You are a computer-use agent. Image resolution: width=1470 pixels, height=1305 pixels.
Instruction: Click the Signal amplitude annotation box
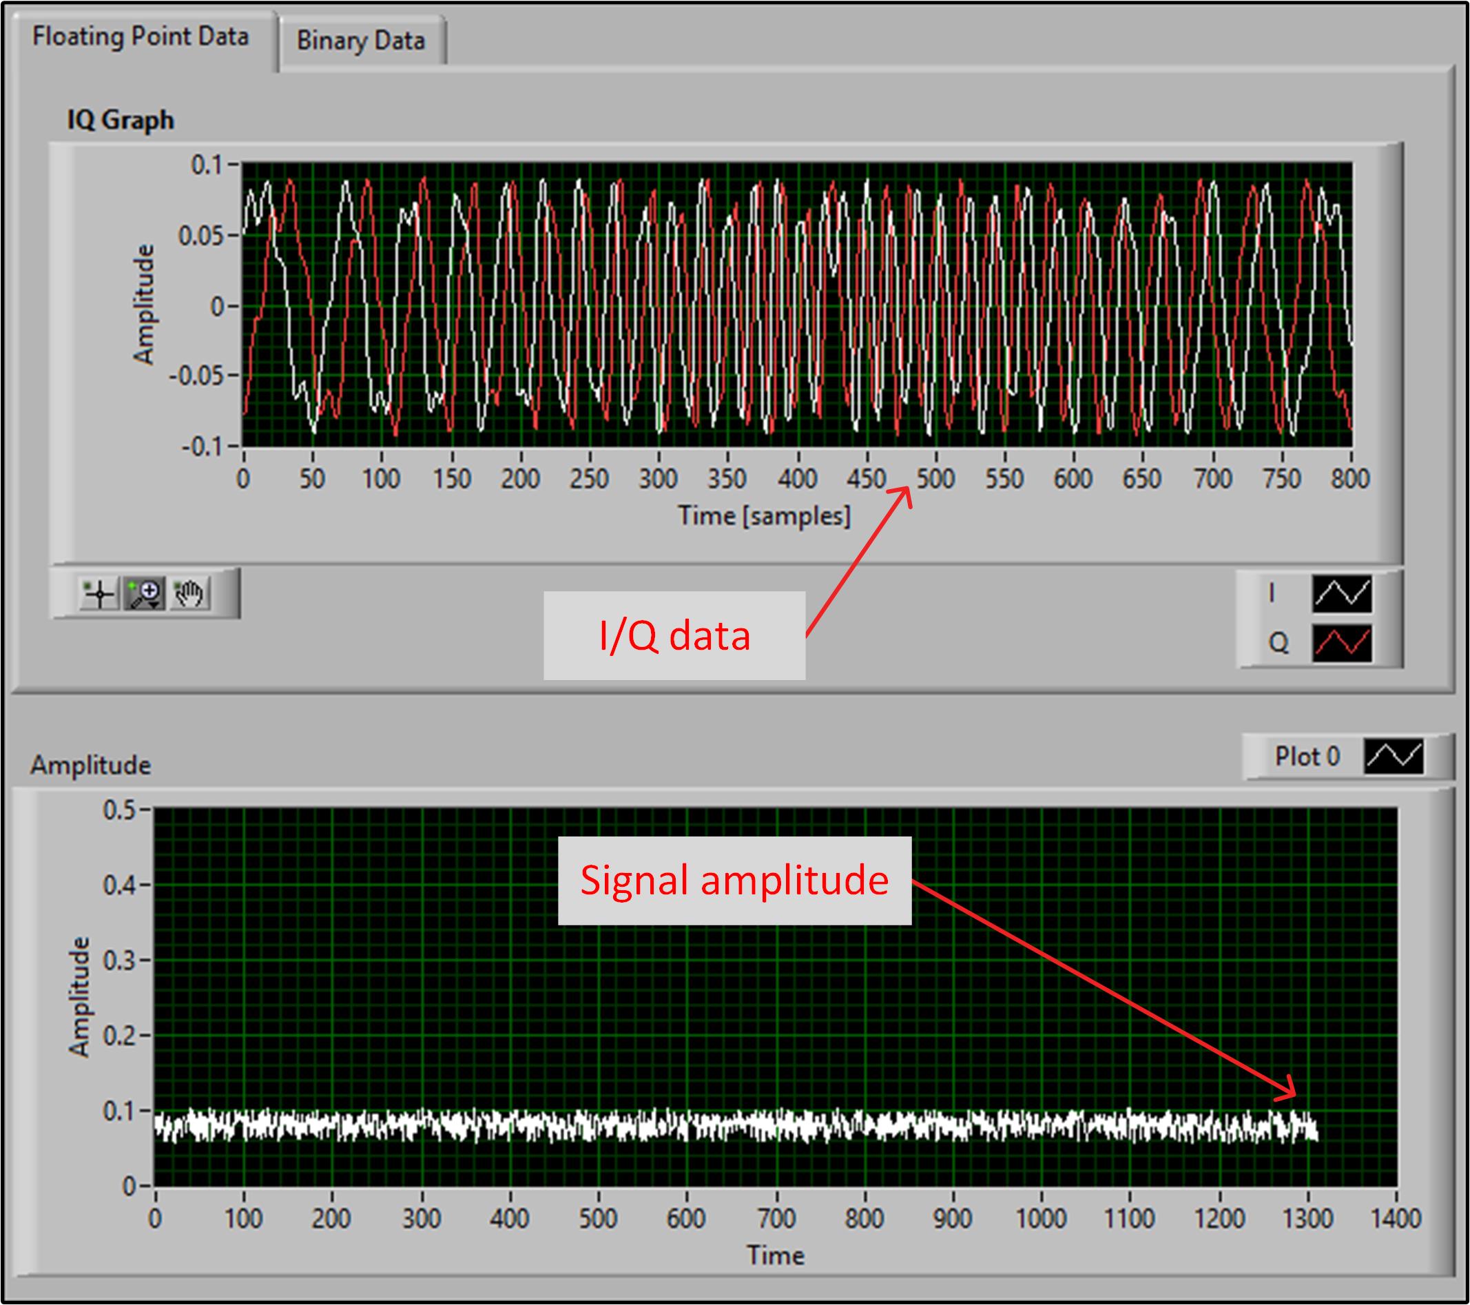coord(734,881)
